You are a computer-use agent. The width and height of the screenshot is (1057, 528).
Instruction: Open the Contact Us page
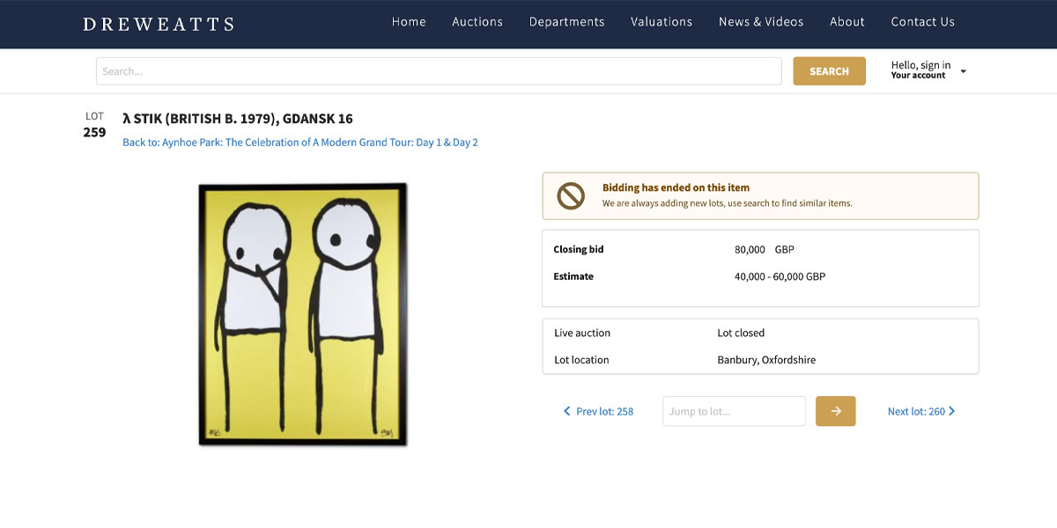click(x=922, y=22)
